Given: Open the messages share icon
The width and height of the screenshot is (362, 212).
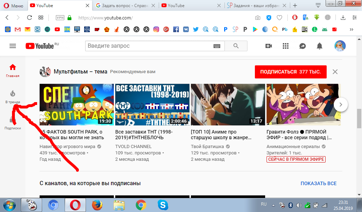Looking at the screenshot, I should (303, 46).
